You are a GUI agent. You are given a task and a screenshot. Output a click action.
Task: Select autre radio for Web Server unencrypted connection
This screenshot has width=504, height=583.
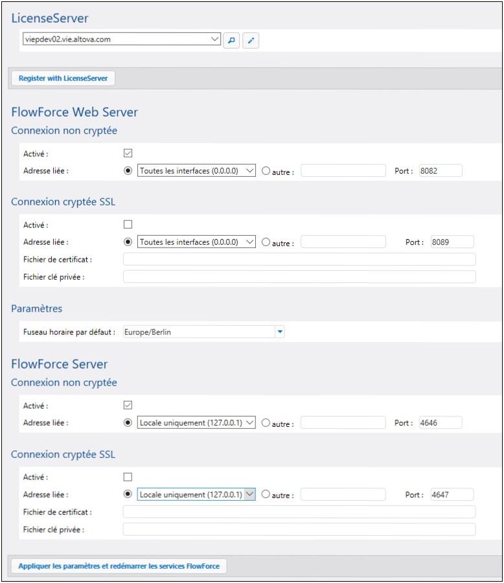[266, 170]
